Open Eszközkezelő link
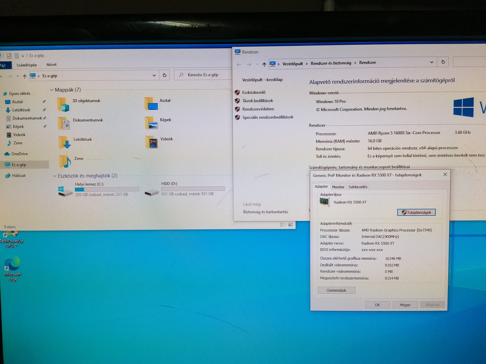Image resolution: width=486 pixels, height=364 pixels. (254, 92)
